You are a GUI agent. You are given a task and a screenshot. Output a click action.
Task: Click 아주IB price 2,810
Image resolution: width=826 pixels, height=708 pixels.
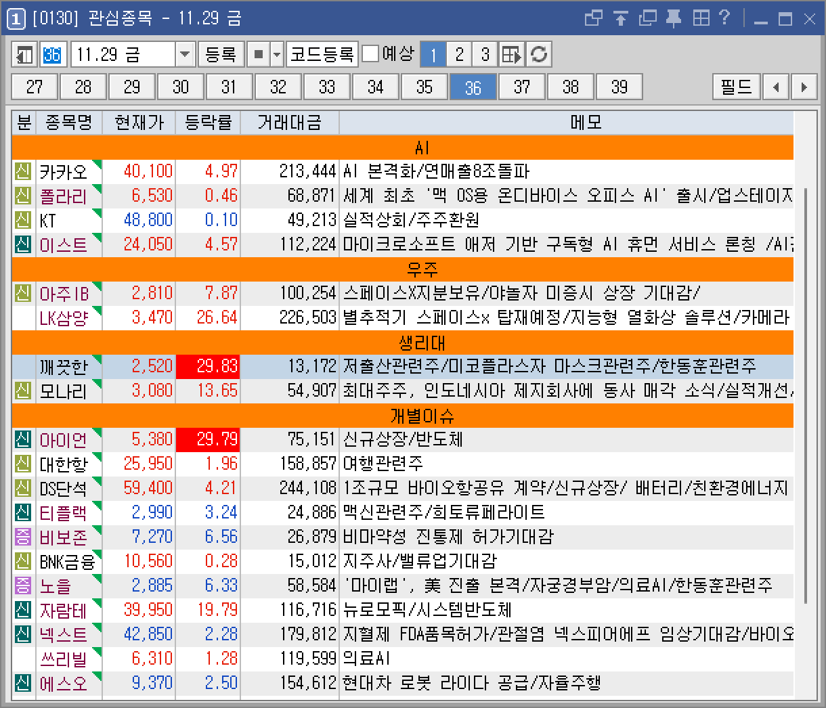coord(152,293)
